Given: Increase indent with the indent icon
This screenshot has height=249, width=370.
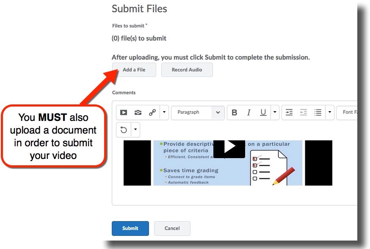Looking at the screenshot, I should 289,112.
